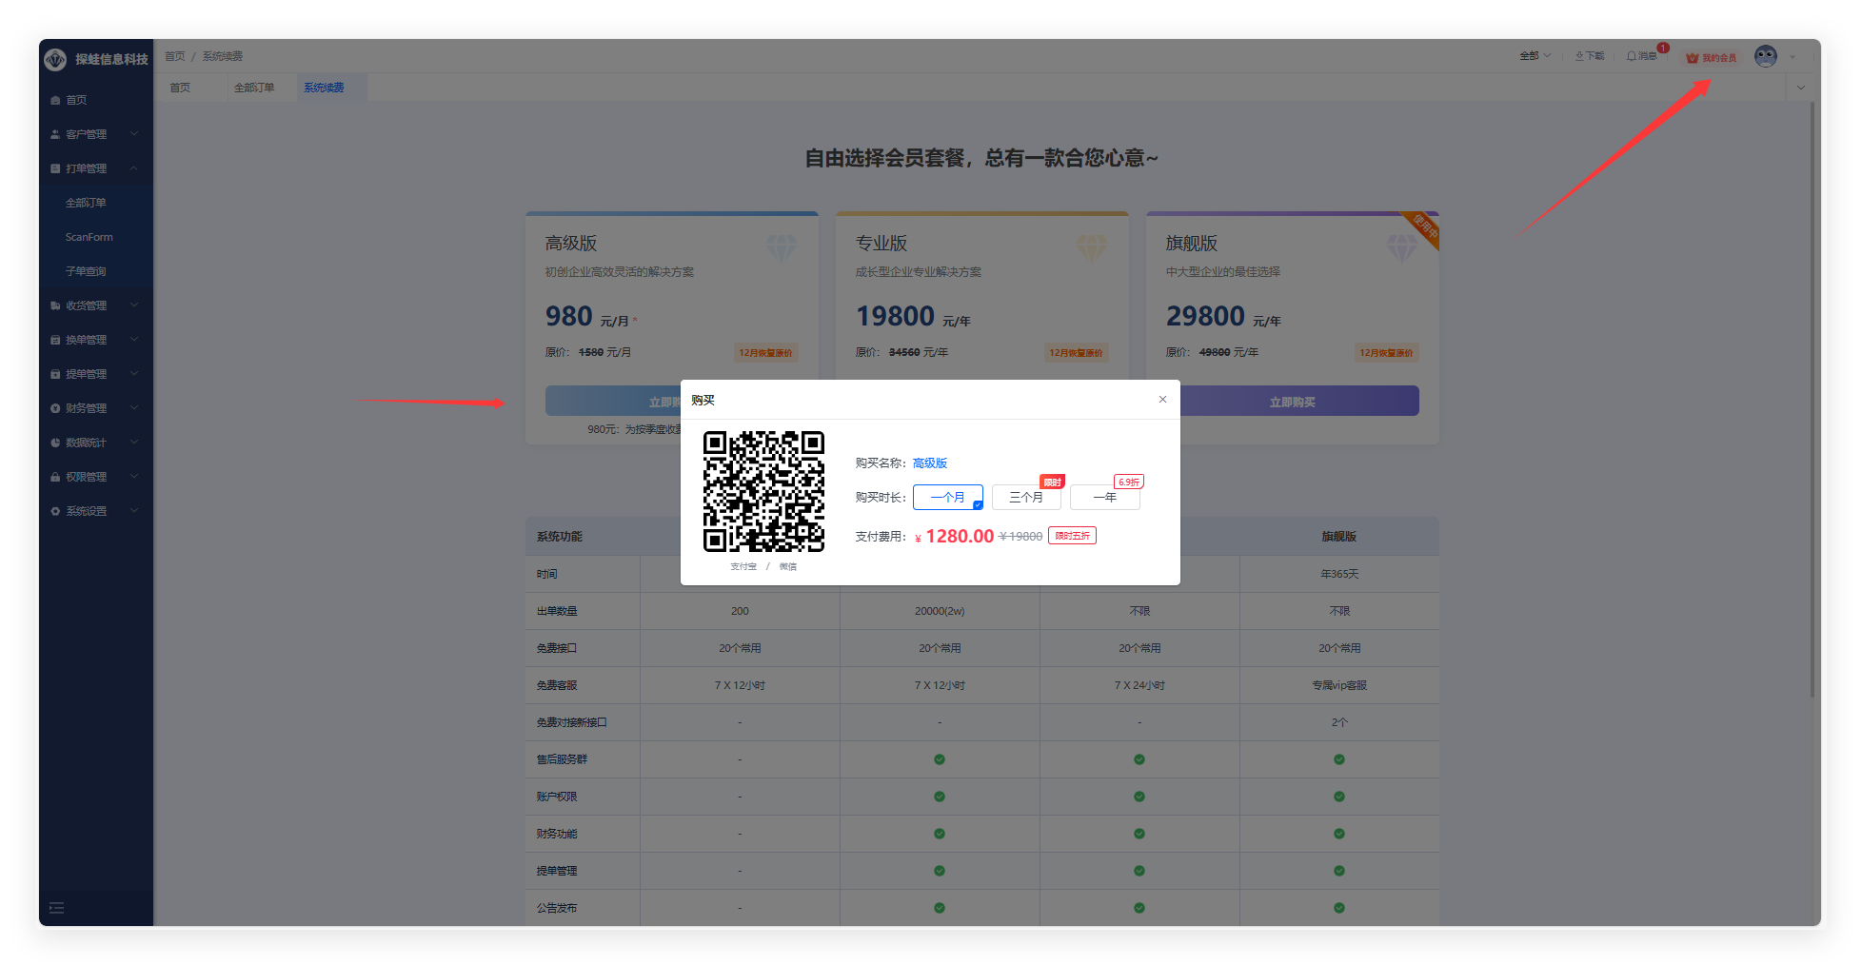Screen dimensions: 1862x965
Task: Select the 三个月 purchase duration
Action: click(x=1025, y=497)
